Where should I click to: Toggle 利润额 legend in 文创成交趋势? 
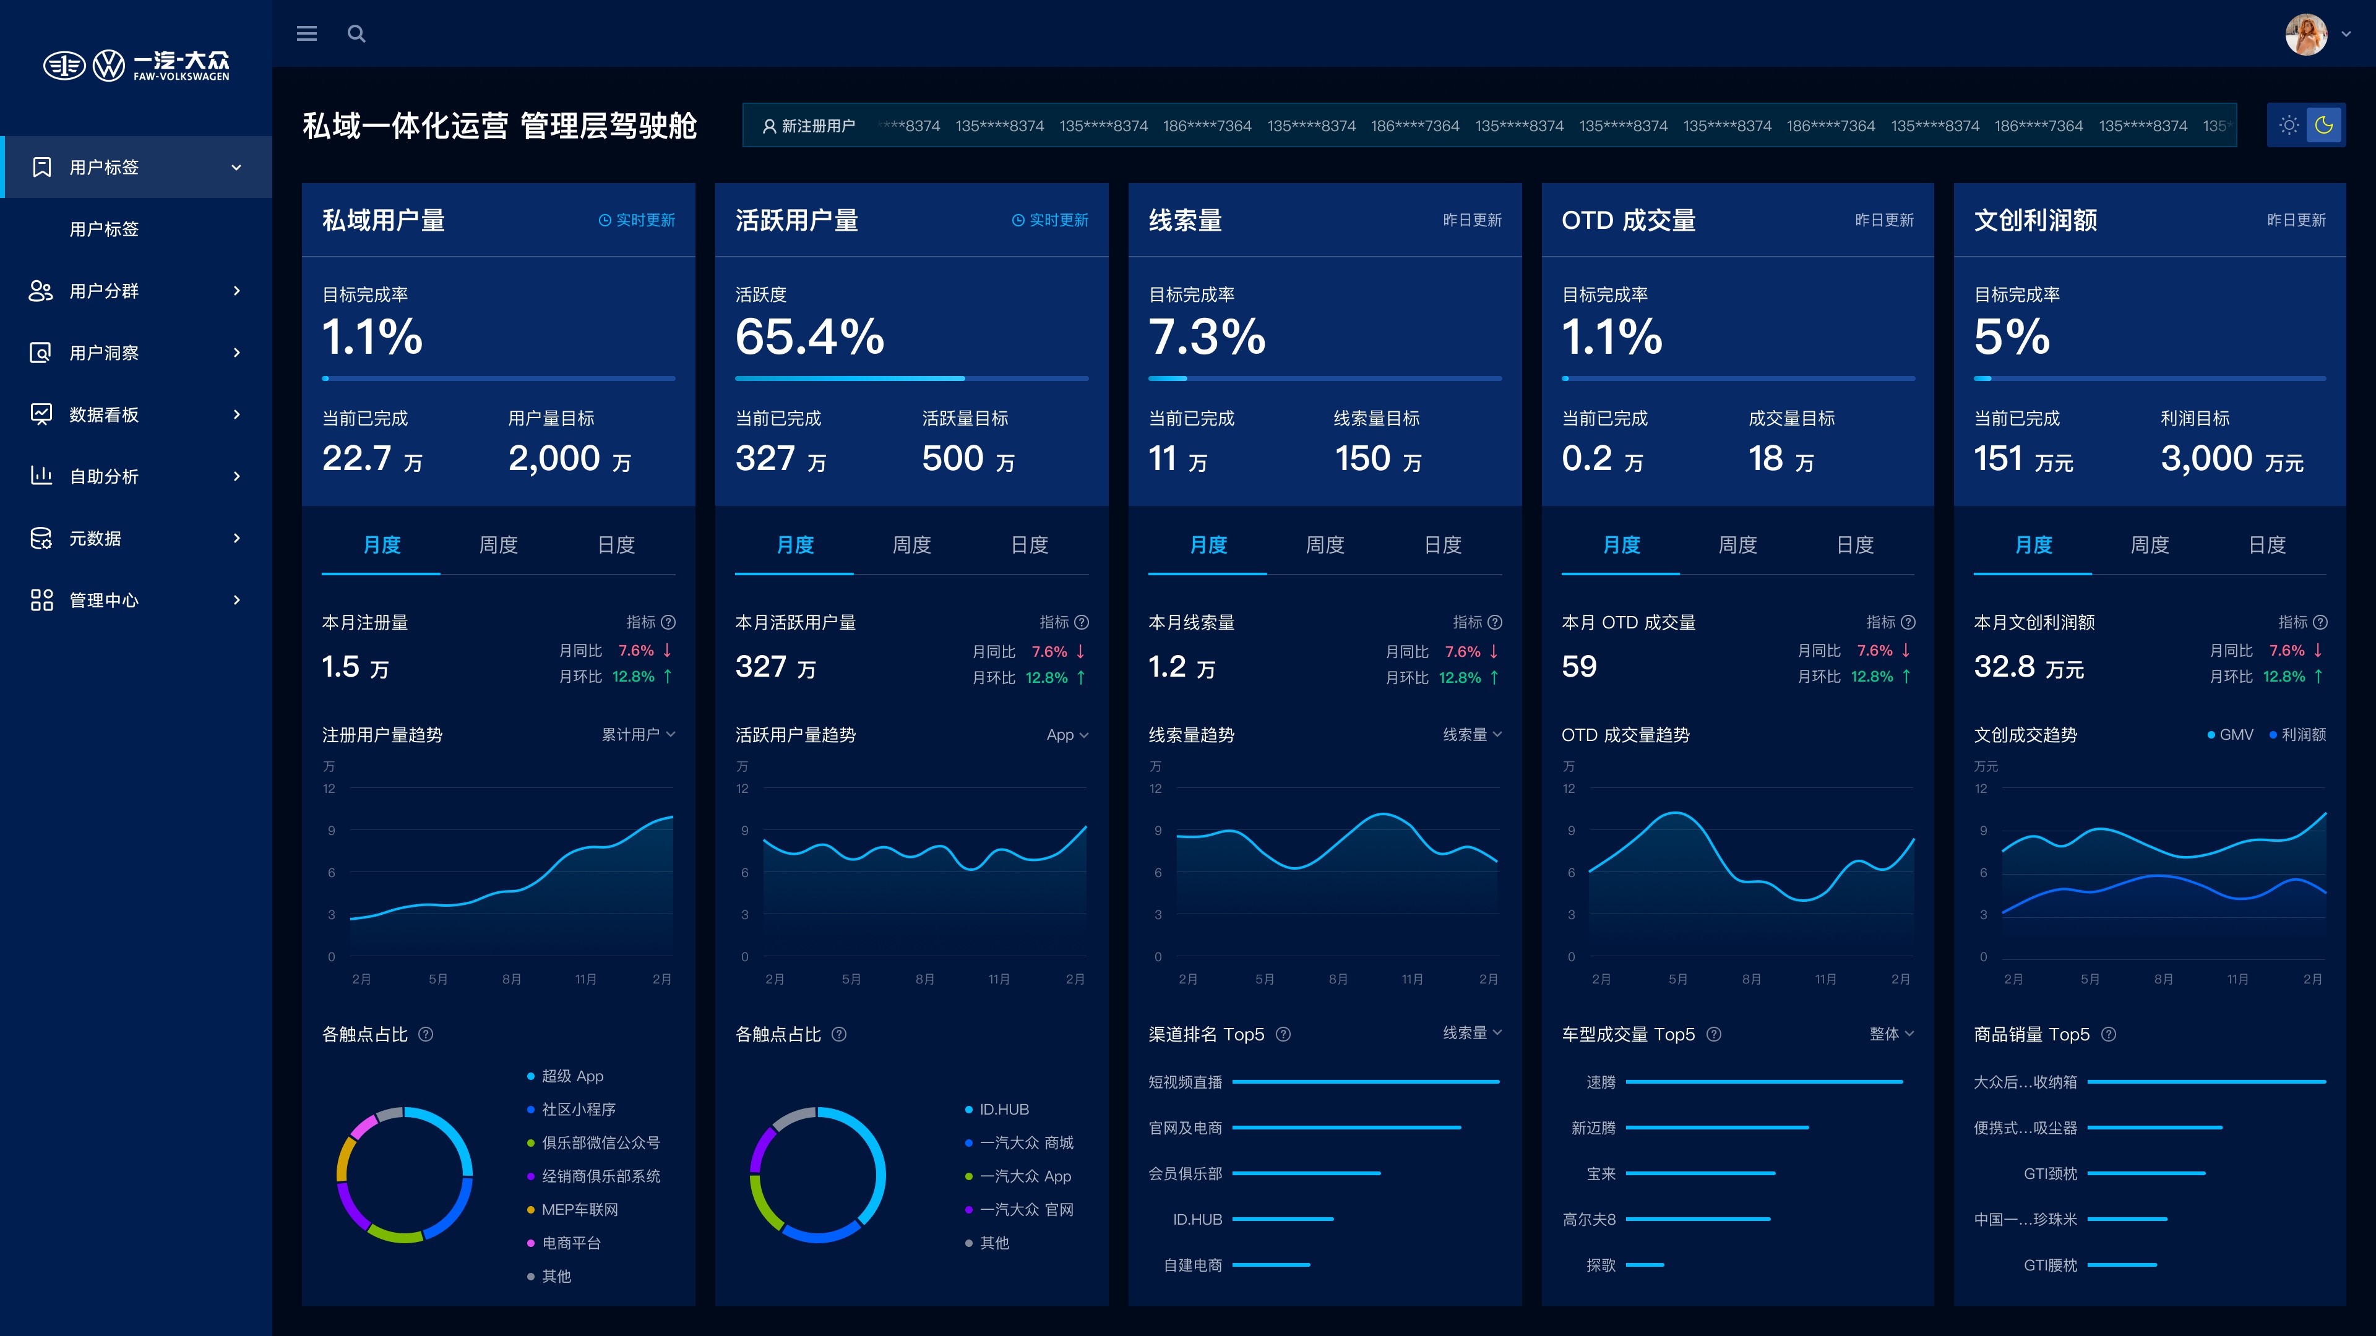[x=2297, y=735]
